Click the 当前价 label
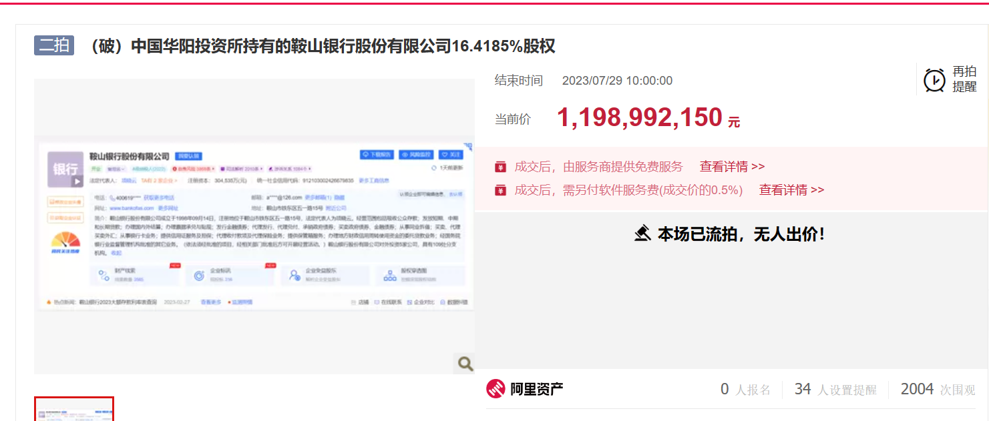The image size is (989, 421). point(513,119)
